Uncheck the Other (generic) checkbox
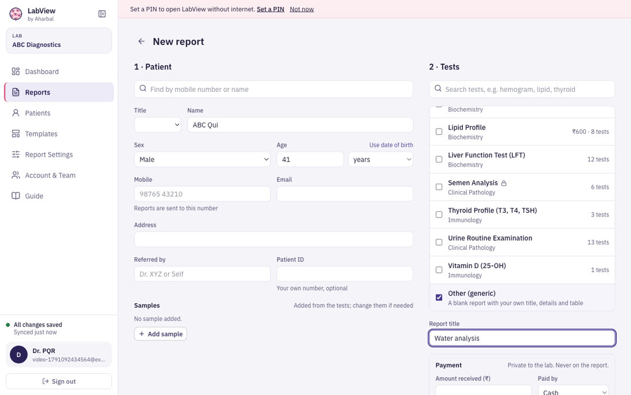The image size is (631, 395). coord(439,297)
